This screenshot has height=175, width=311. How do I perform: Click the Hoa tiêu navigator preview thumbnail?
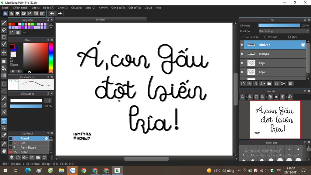tap(275, 120)
